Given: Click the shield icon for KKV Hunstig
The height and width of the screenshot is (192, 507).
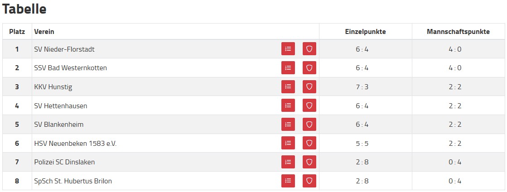Looking at the screenshot, I should click(309, 87).
